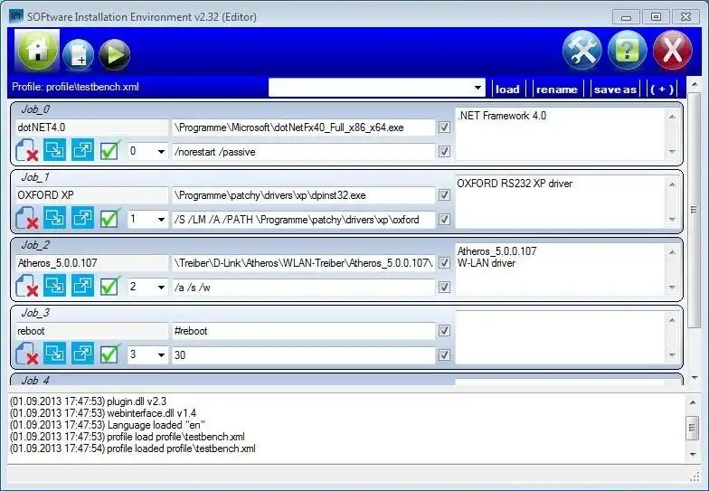Click second blue icon in Job_1 row
The width and height of the screenshot is (709, 491).
[82, 218]
